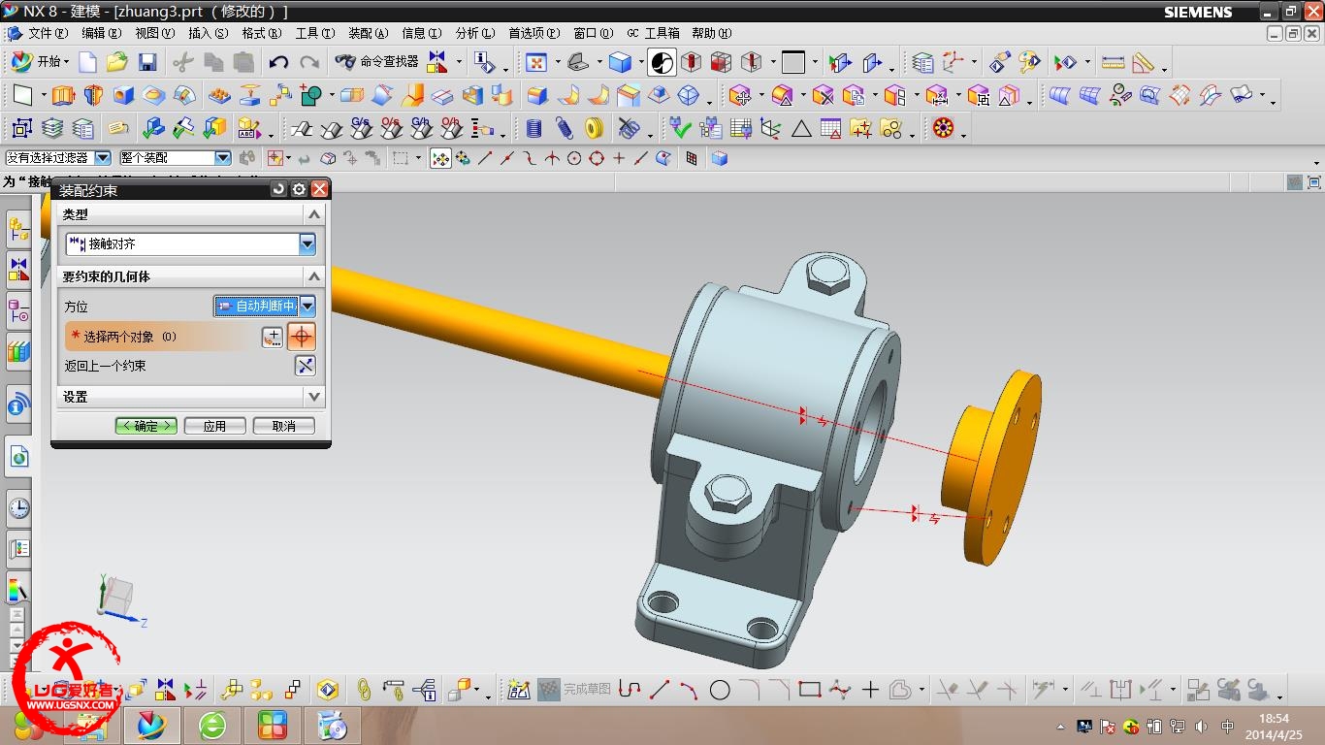Open the 视图 (View) menu
Image resolution: width=1325 pixels, height=745 pixels.
[x=154, y=33]
